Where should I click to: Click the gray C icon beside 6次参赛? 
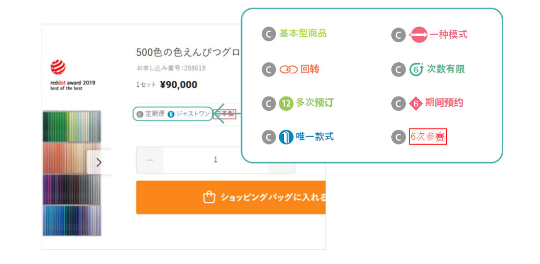pyautogui.click(x=398, y=137)
